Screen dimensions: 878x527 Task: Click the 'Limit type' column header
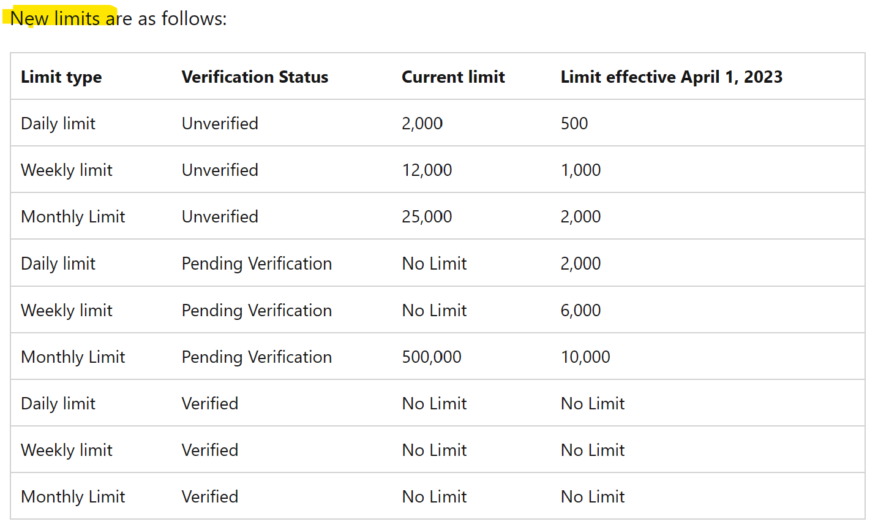point(61,77)
